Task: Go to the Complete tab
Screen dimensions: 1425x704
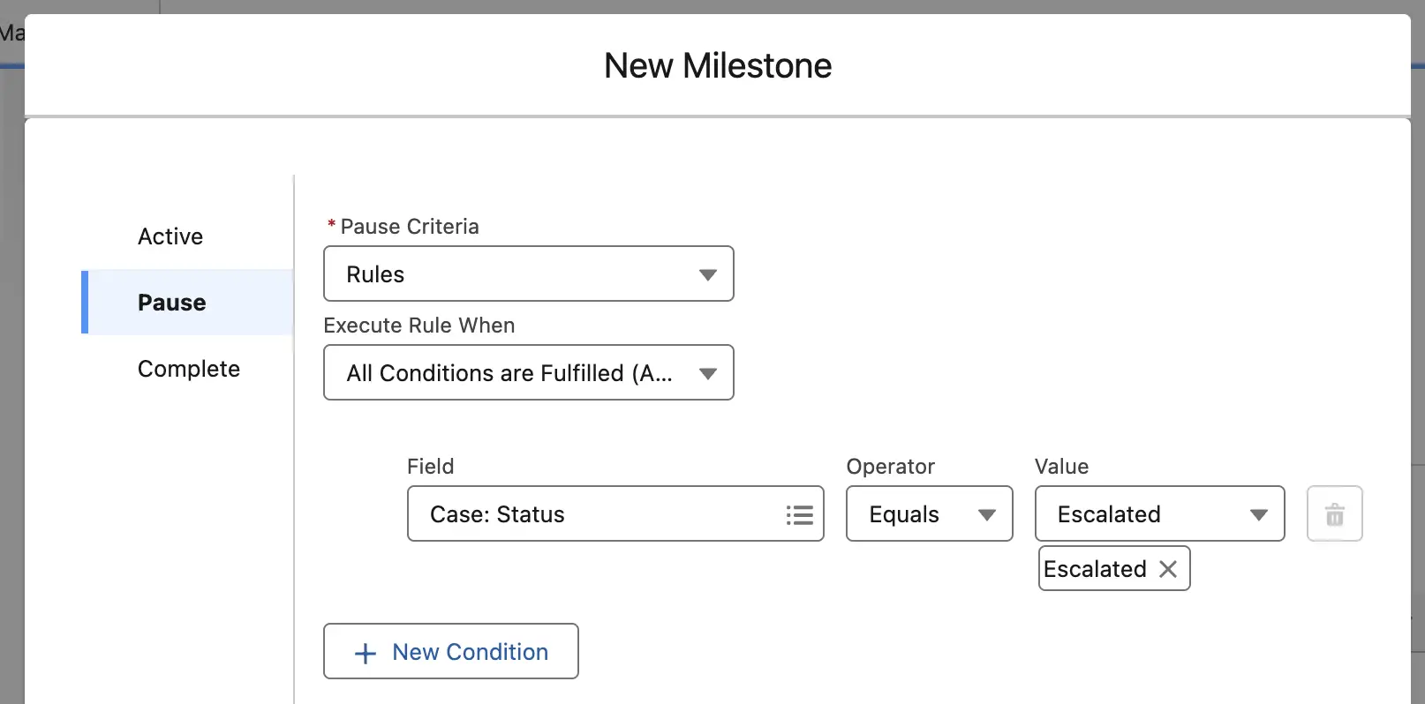Action: click(x=189, y=369)
